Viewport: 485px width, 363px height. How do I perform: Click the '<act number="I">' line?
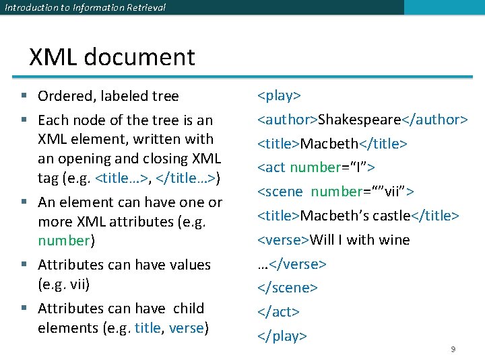316,167
